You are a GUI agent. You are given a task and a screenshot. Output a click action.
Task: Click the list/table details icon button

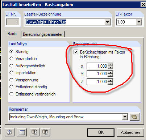tap(22, 132)
